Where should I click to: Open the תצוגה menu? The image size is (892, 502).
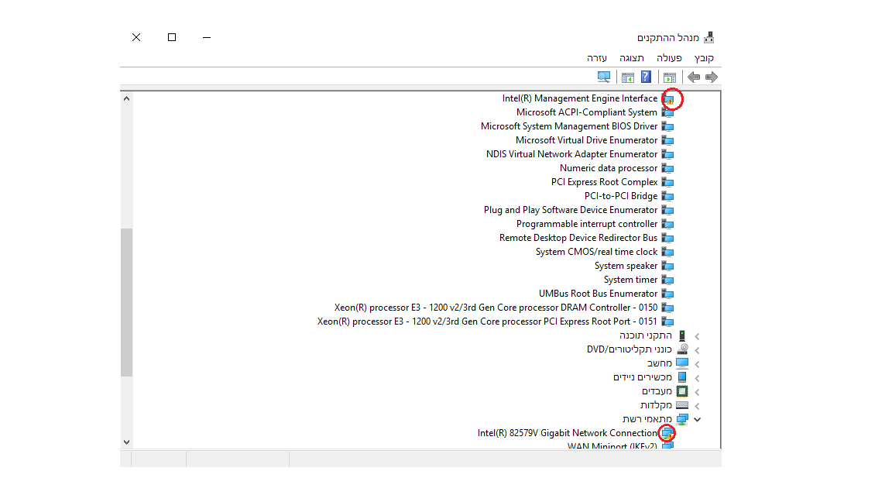[x=632, y=58]
